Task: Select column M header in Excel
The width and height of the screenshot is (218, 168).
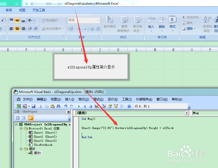Action: [x=155, y=50]
